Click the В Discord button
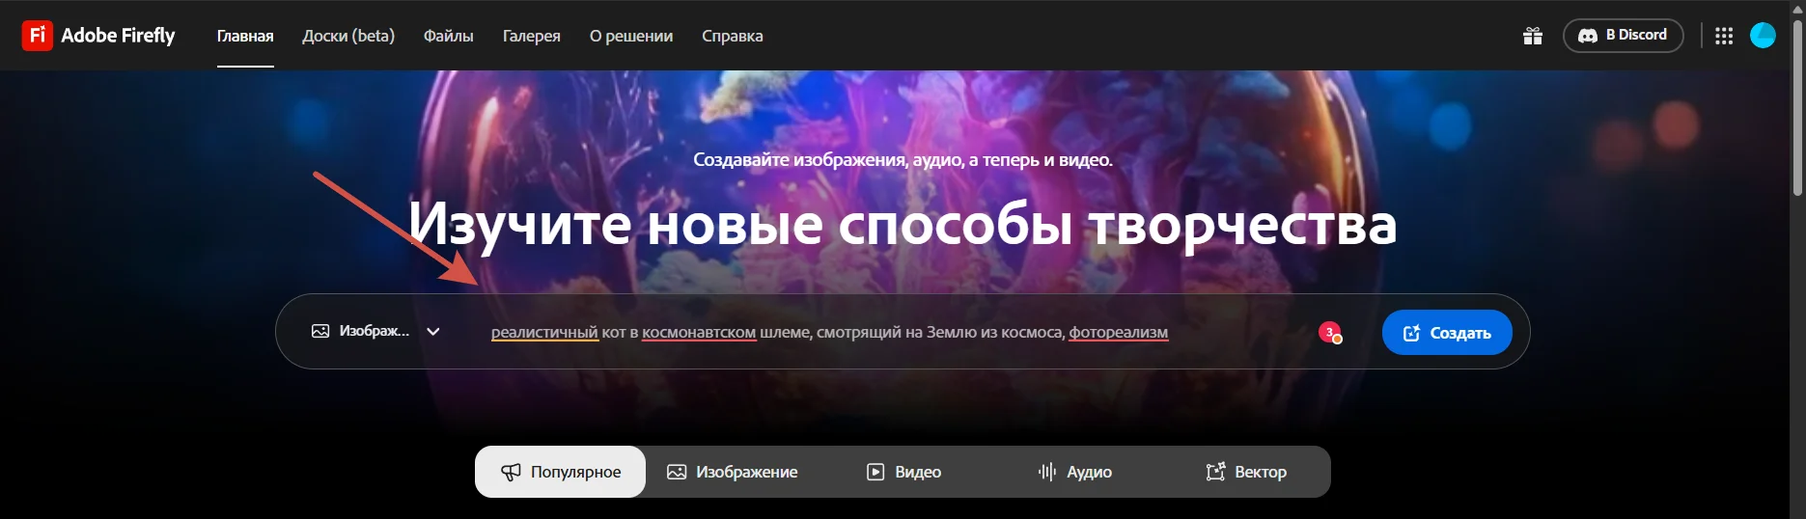 pos(1623,36)
